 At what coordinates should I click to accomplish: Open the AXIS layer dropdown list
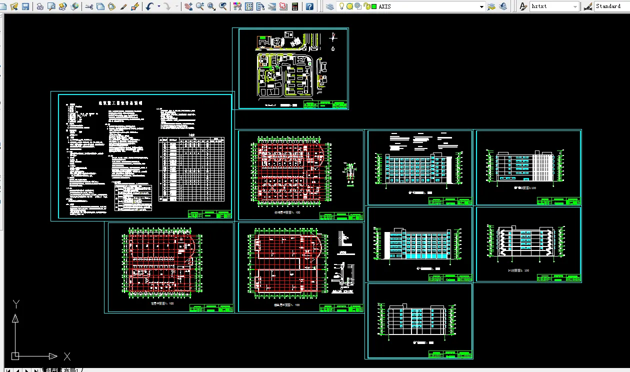482,6
